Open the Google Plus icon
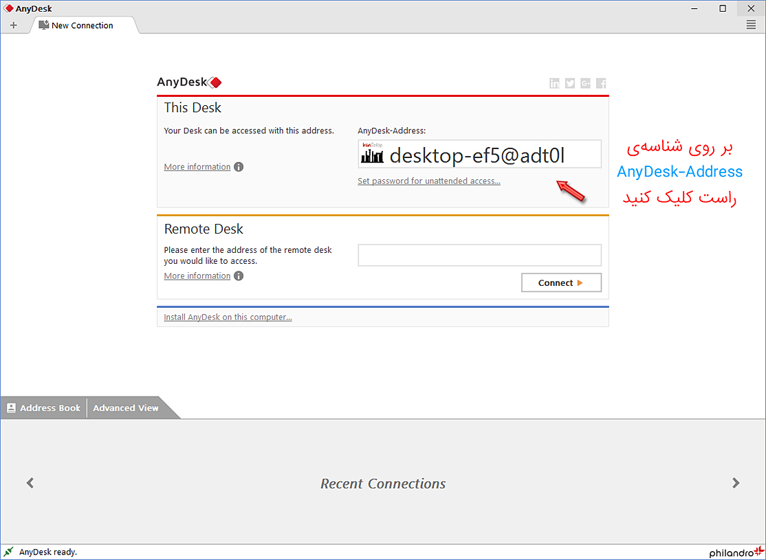 [x=585, y=83]
